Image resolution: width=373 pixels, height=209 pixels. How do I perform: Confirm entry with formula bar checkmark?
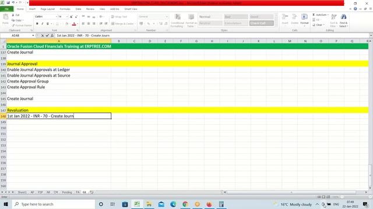pos(47,35)
